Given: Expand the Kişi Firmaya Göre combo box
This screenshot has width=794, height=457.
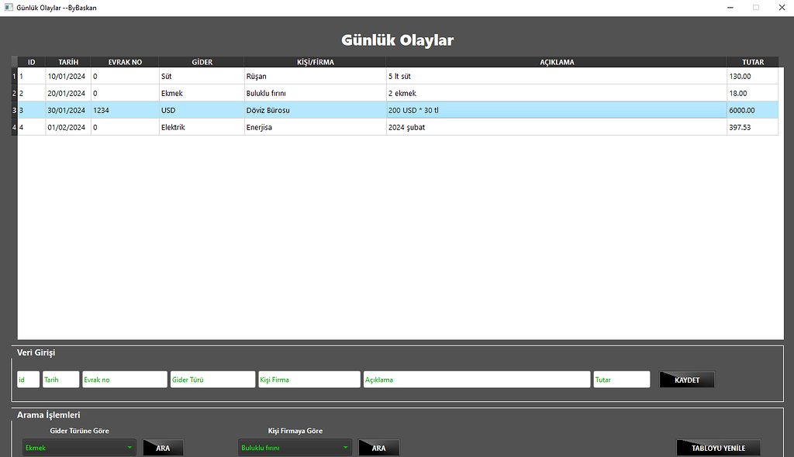Looking at the screenshot, I should pyautogui.click(x=295, y=448).
